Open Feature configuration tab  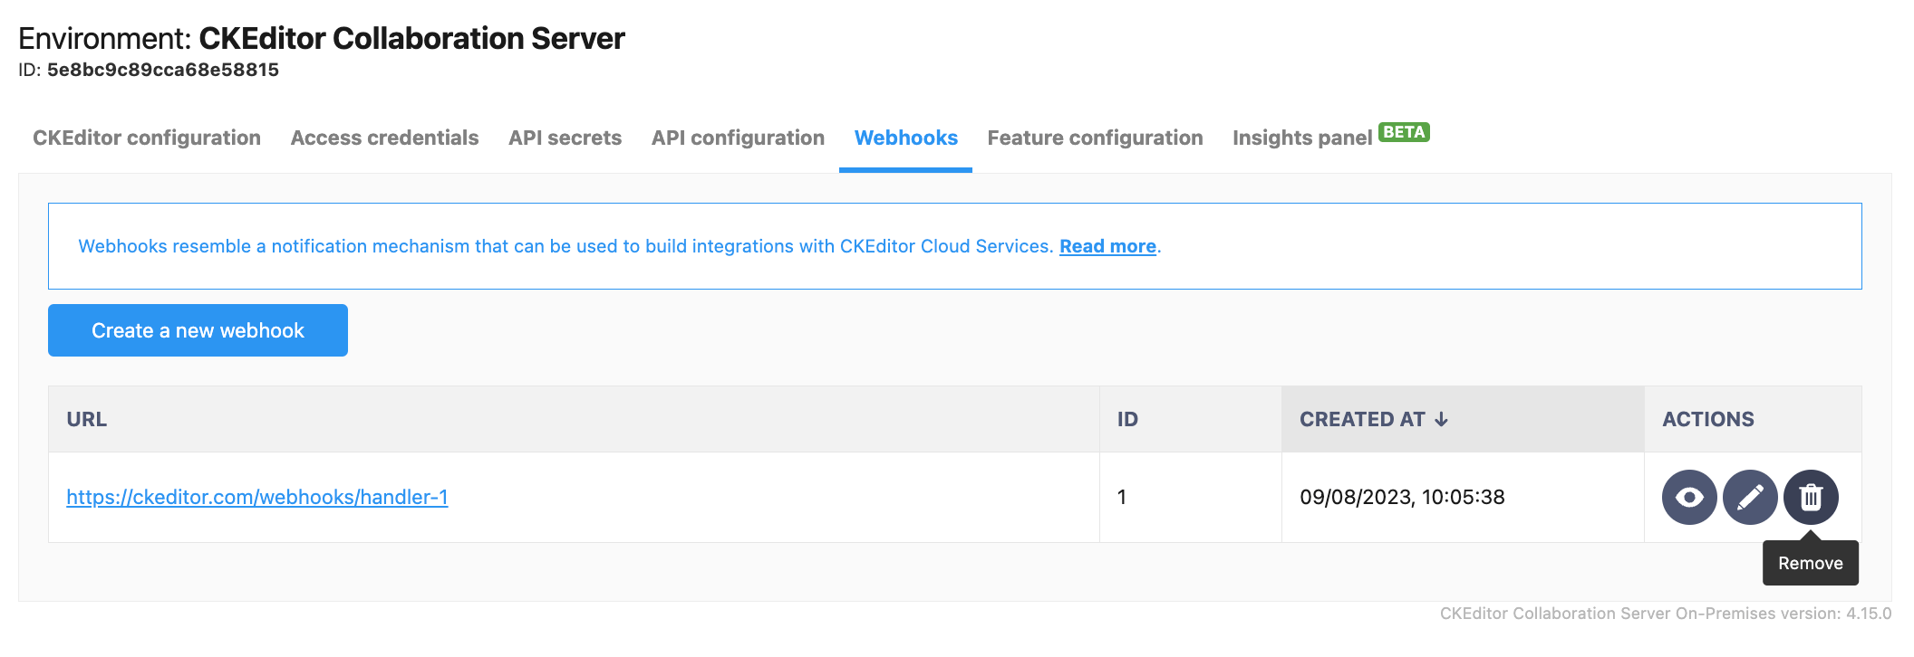click(x=1095, y=138)
